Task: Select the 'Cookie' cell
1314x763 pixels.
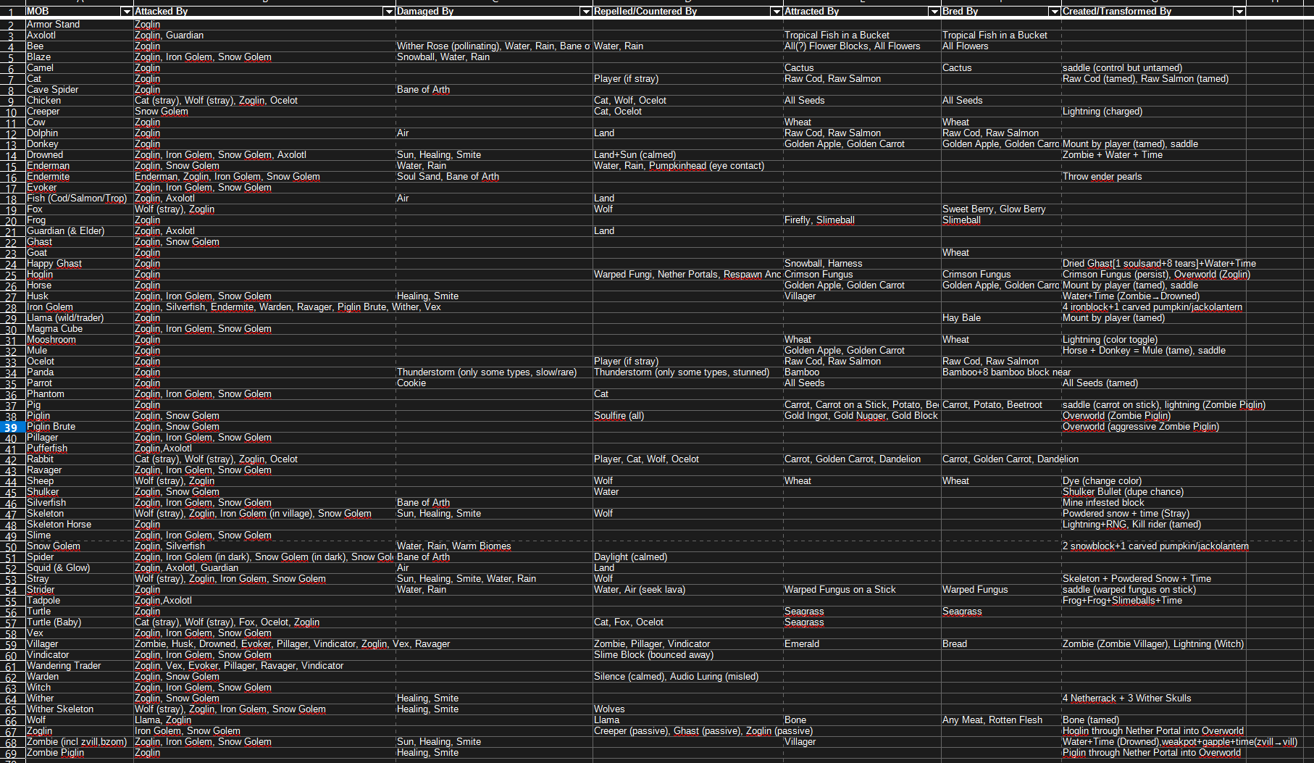Action: (x=494, y=383)
